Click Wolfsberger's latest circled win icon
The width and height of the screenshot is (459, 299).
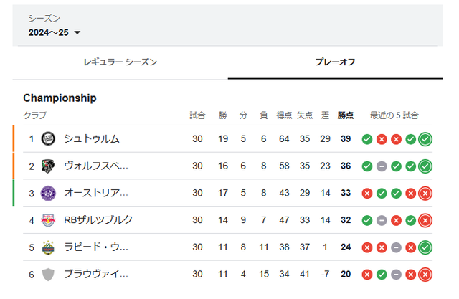(x=425, y=166)
